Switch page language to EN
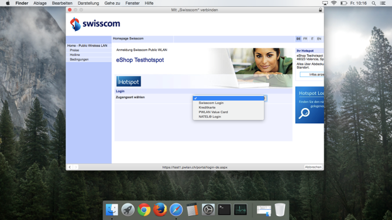The image size is (392, 220). point(319,39)
